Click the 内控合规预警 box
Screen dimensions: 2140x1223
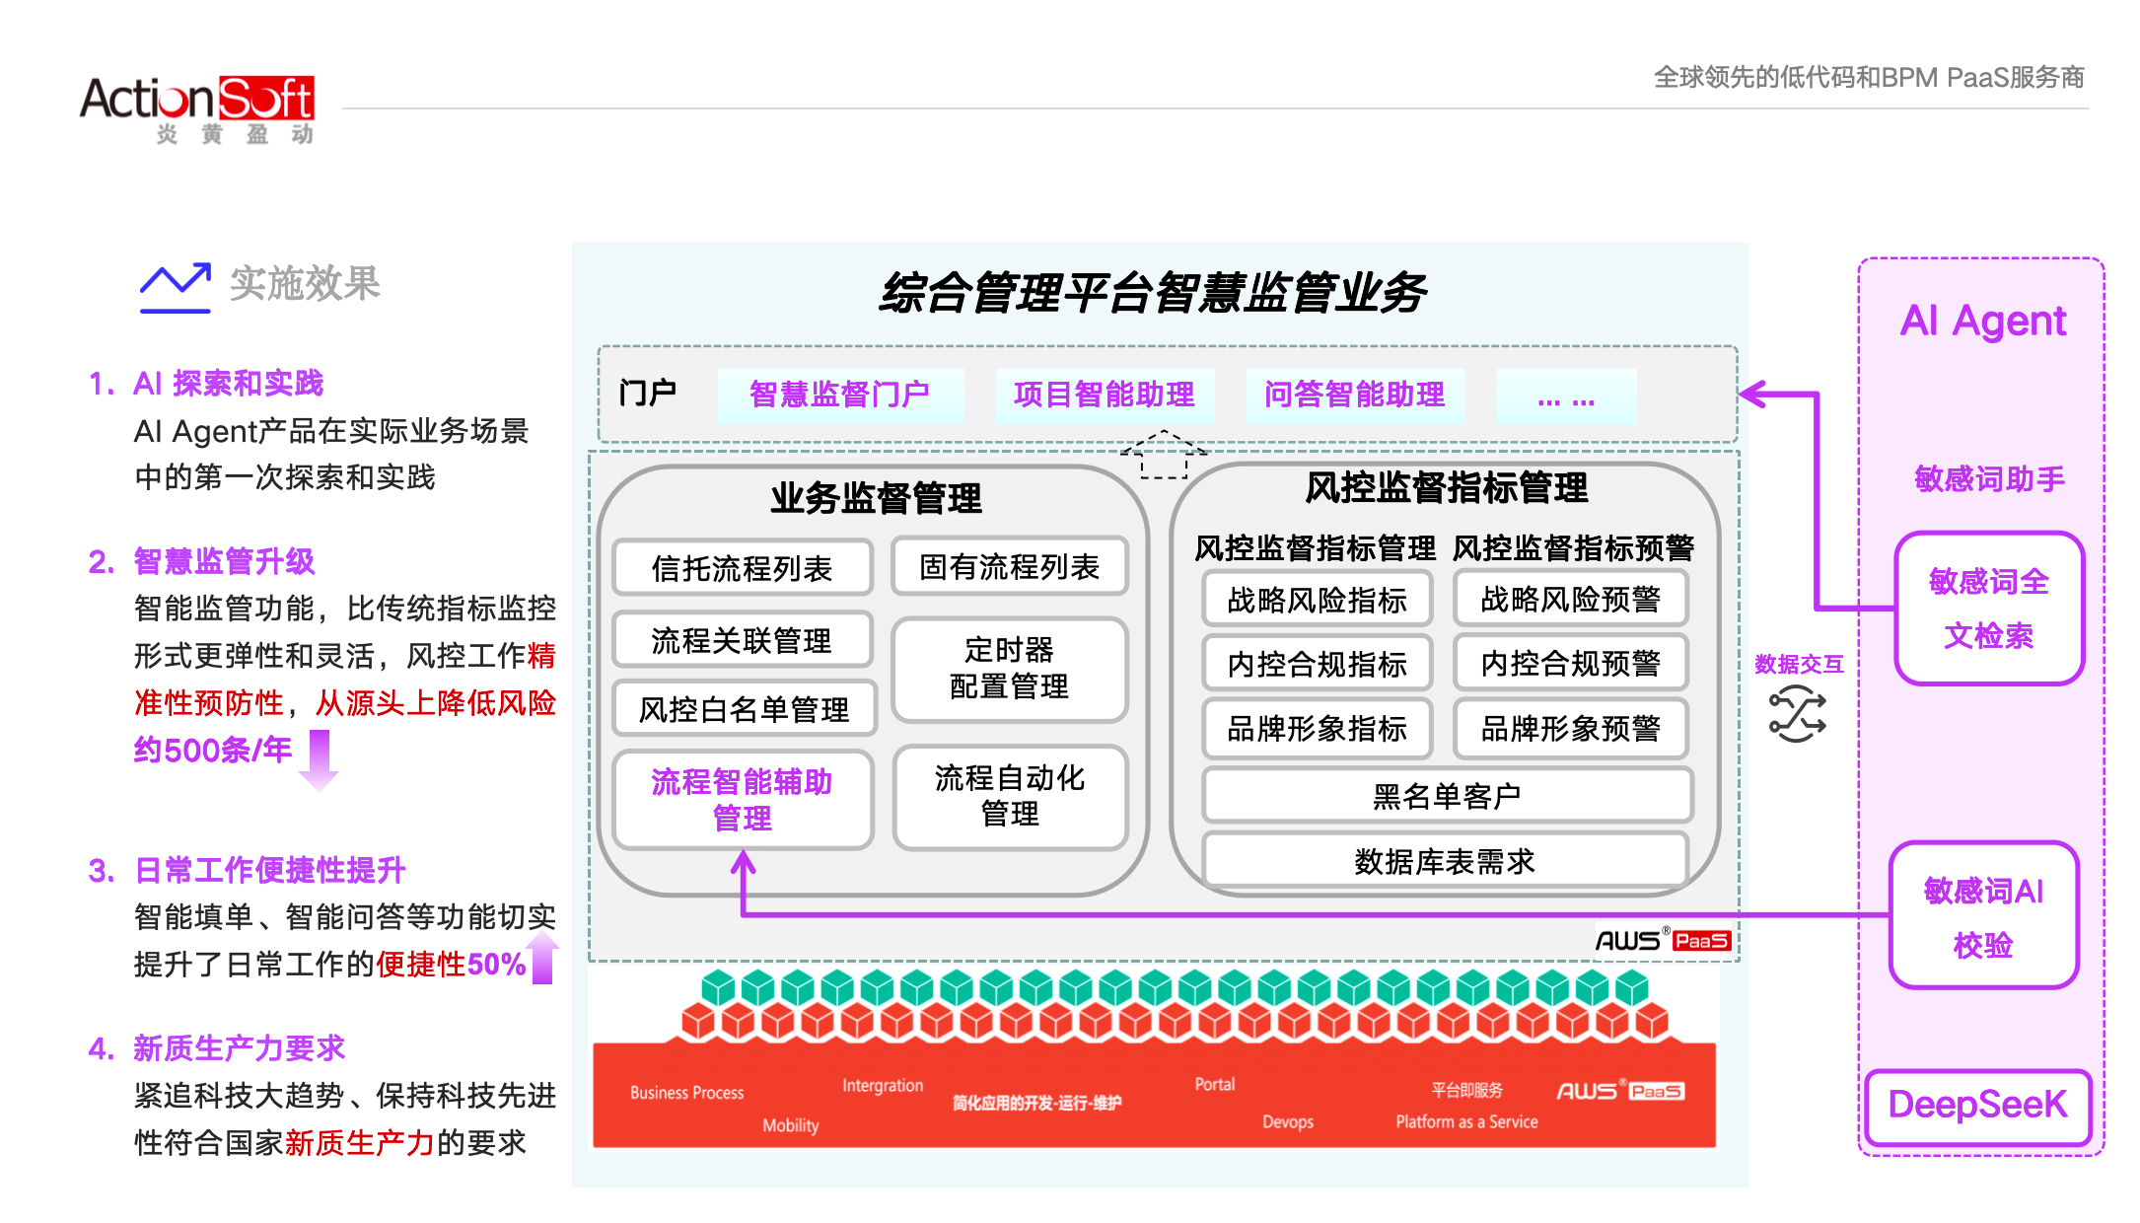[x=1571, y=663]
